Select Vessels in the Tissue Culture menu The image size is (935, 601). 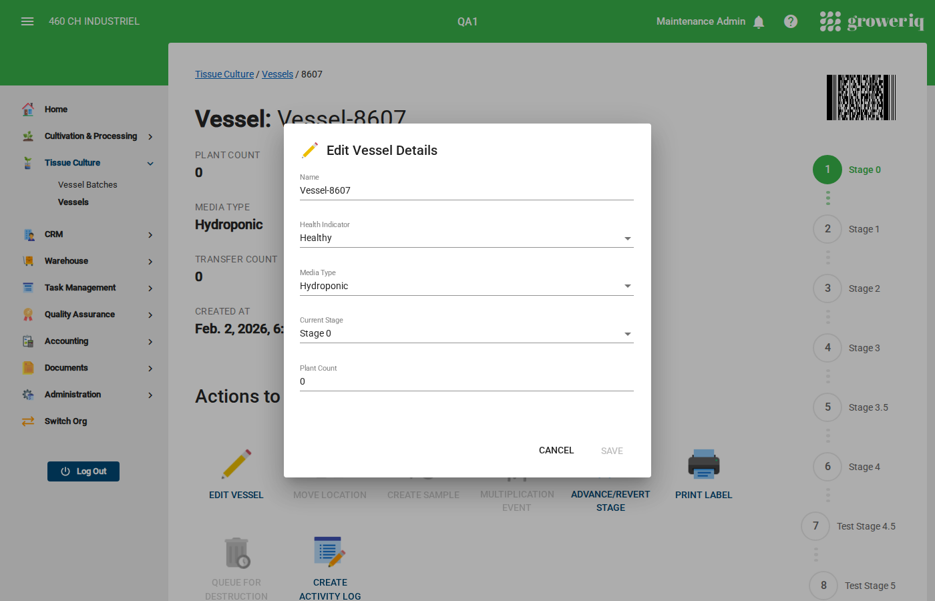(73, 202)
